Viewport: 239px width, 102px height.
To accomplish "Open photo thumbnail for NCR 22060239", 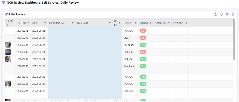I will point(8,59).
